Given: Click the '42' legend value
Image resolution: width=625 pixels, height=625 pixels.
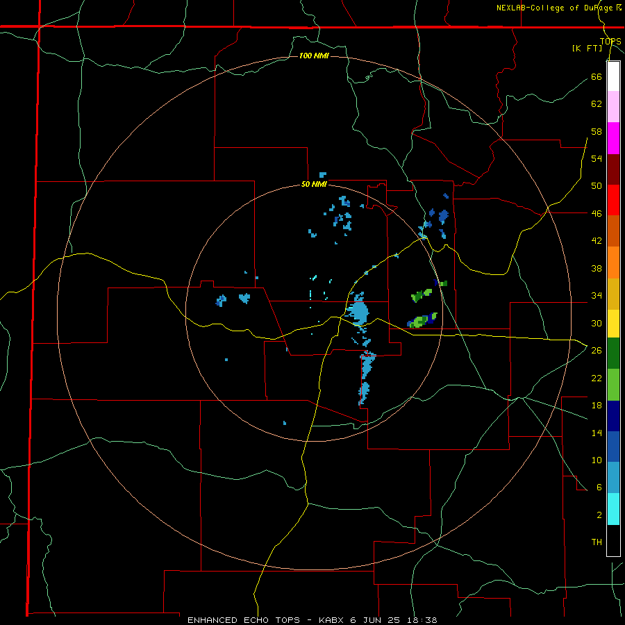Looking at the screenshot, I should 597,241.
